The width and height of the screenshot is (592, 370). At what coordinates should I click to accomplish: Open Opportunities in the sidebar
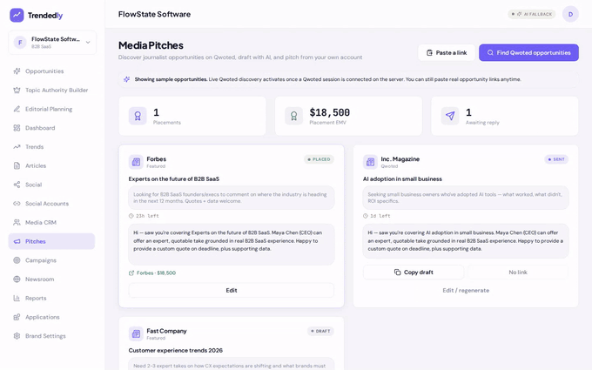point(51,71)
